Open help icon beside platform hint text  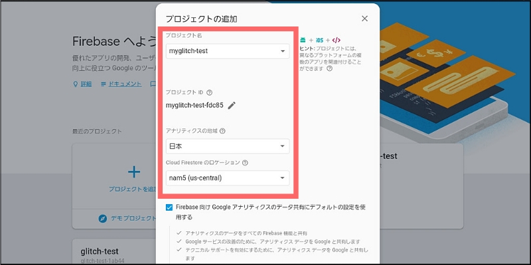(329, 69)
